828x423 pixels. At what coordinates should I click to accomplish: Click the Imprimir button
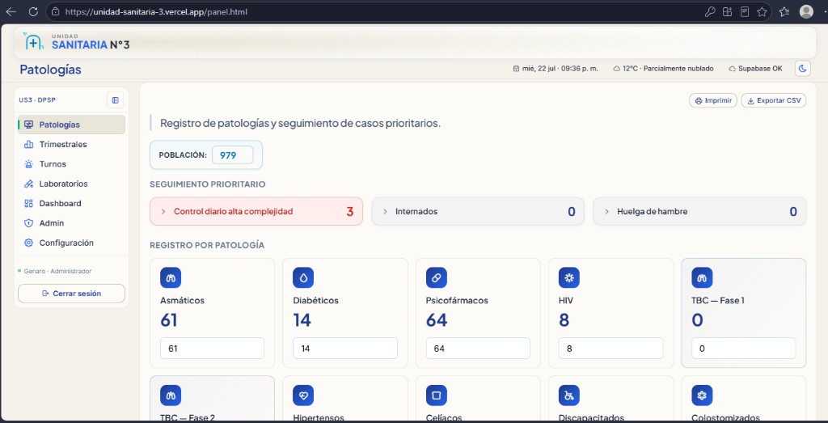[x=713, y=100]
